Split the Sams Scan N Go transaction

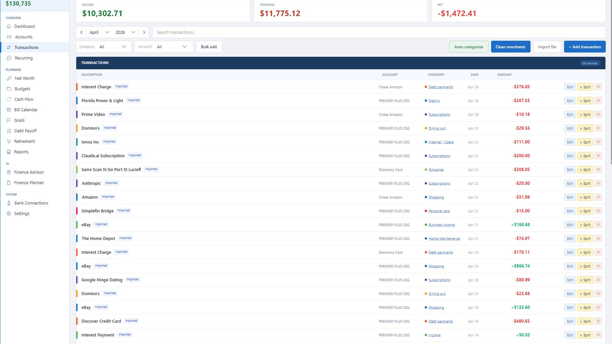[x=585, y=170]
